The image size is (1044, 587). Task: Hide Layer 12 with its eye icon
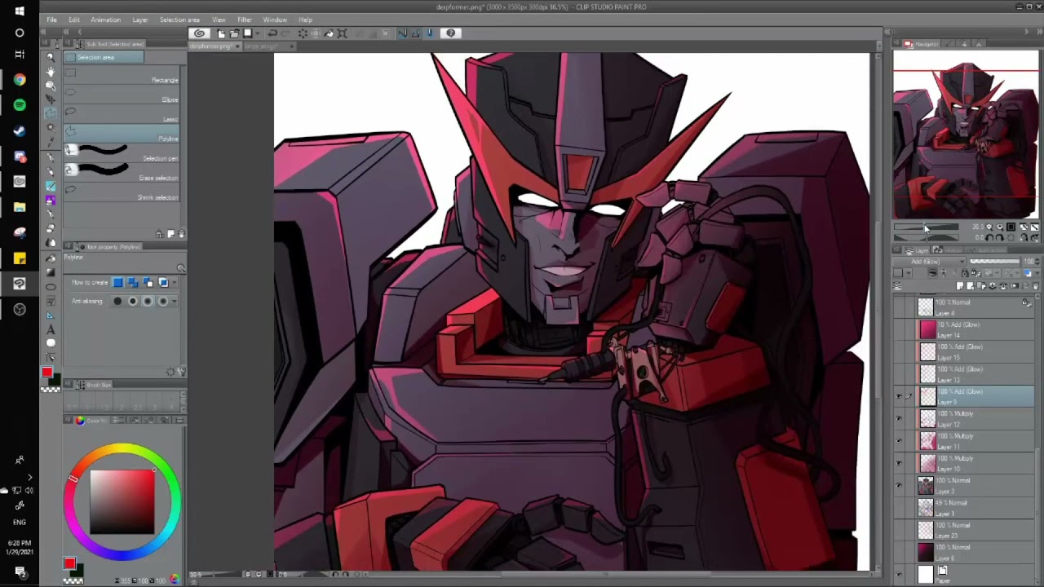click(899, 418)
